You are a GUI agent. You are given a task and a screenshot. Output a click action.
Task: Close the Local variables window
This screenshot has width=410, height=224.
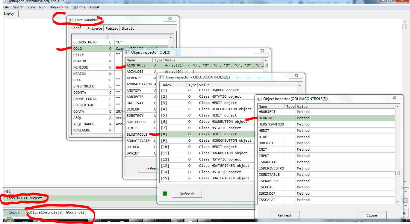170,19
